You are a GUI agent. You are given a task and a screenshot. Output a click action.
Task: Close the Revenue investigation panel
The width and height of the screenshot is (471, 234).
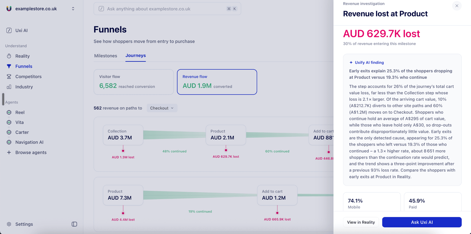tap(457, 6)
